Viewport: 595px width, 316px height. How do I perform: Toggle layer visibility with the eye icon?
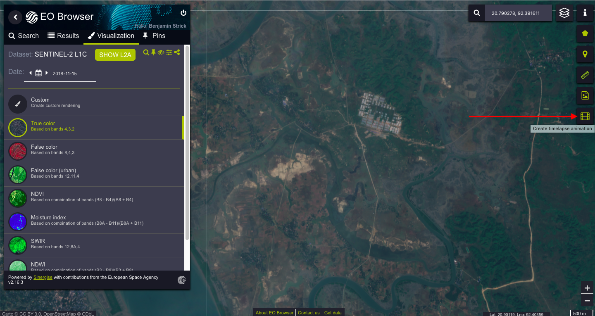click(161, 52)
